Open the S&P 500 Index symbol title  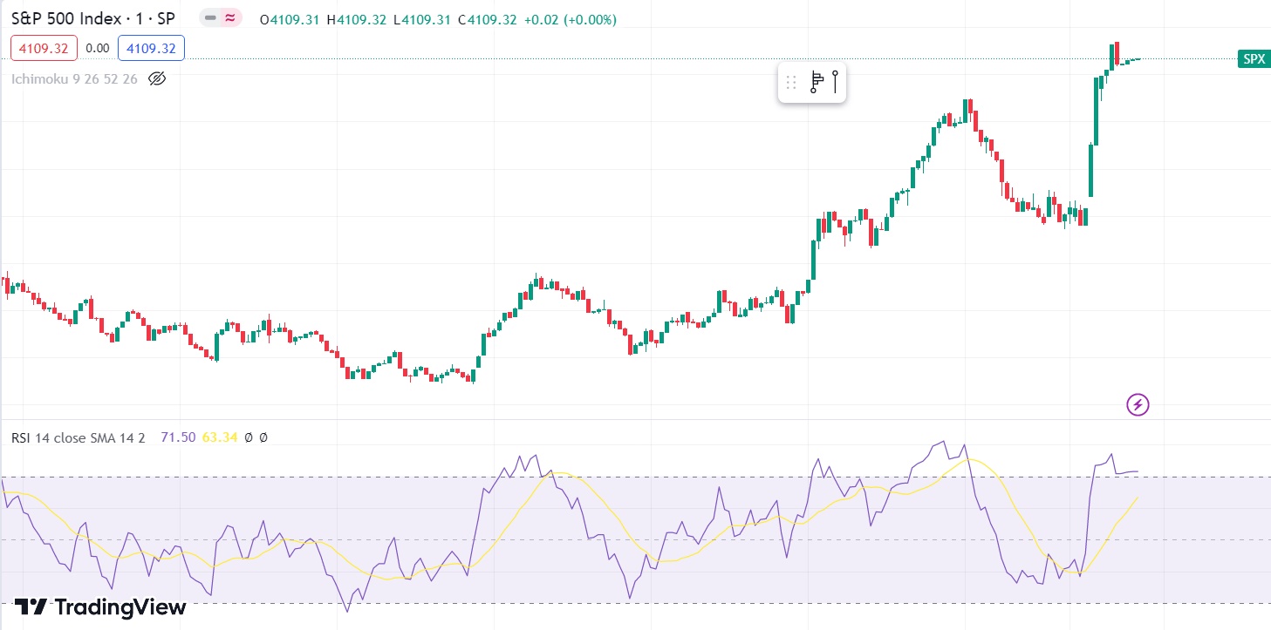point(93,18)
